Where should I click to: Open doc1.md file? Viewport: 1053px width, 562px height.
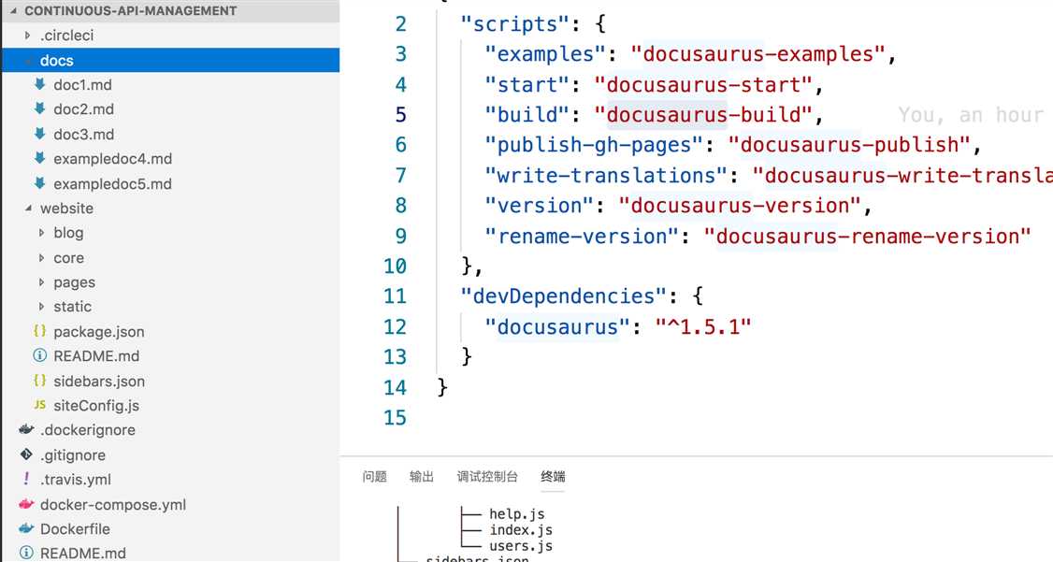click(82, 84)
